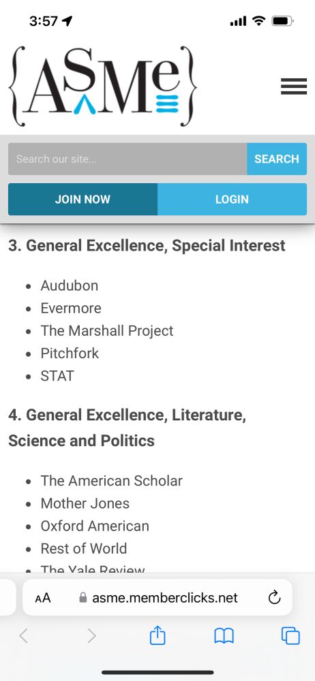Tap the Audubon list item

[69, 285]
